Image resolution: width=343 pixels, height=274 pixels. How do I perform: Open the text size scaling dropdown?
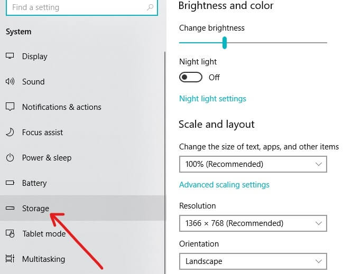pos(253,164)
